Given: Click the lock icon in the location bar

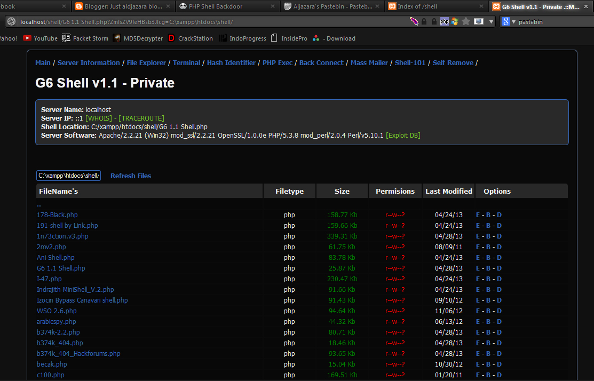Looking at the screenshot, I should 424,21.
